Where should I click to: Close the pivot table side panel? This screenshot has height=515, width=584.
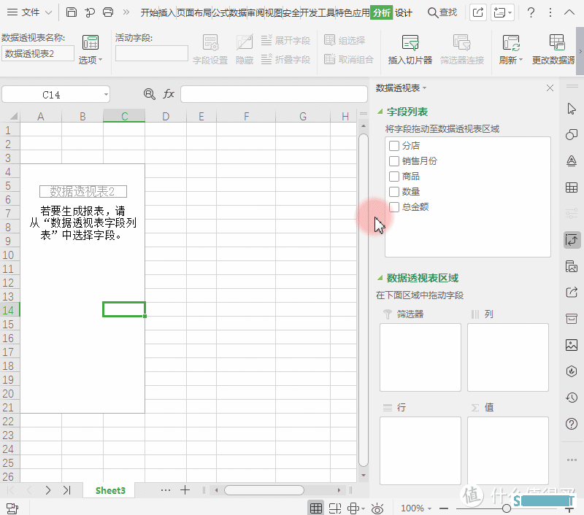[x=550, y=88]
